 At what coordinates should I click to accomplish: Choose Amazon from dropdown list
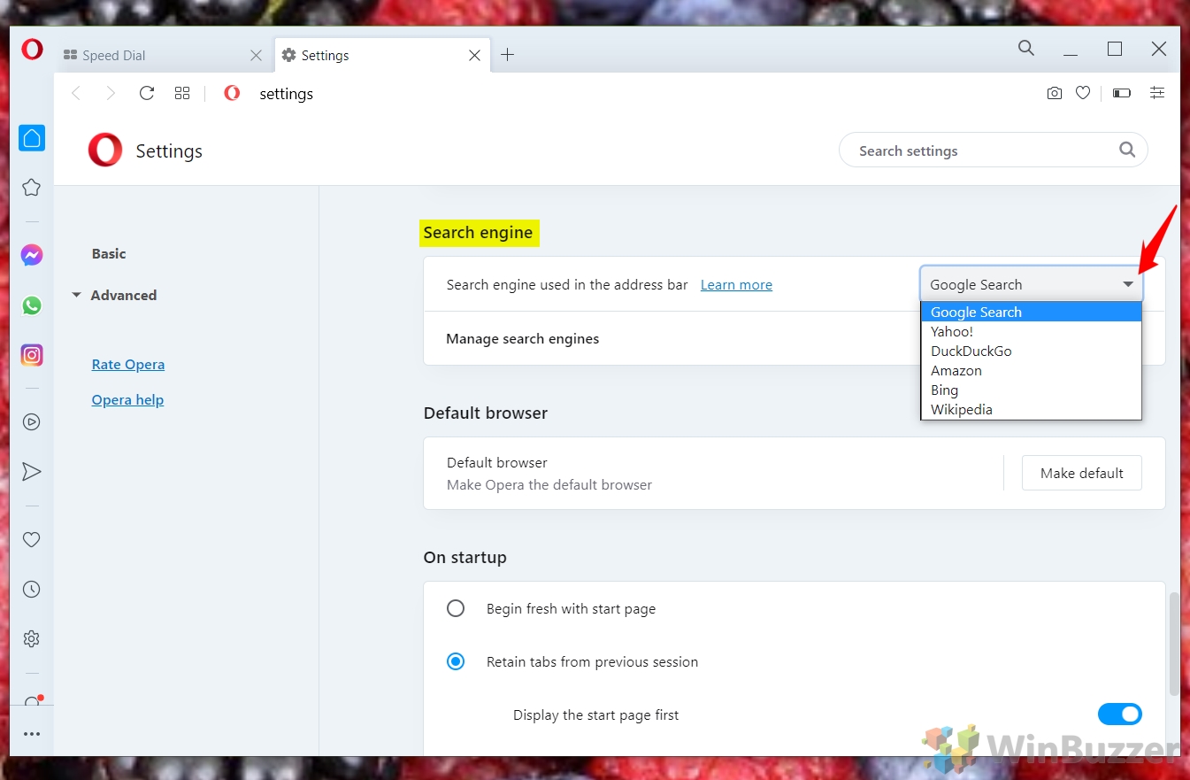coord(1032,370)
